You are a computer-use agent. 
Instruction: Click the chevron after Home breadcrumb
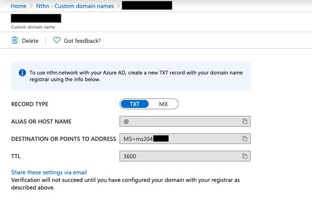(32, 6)
